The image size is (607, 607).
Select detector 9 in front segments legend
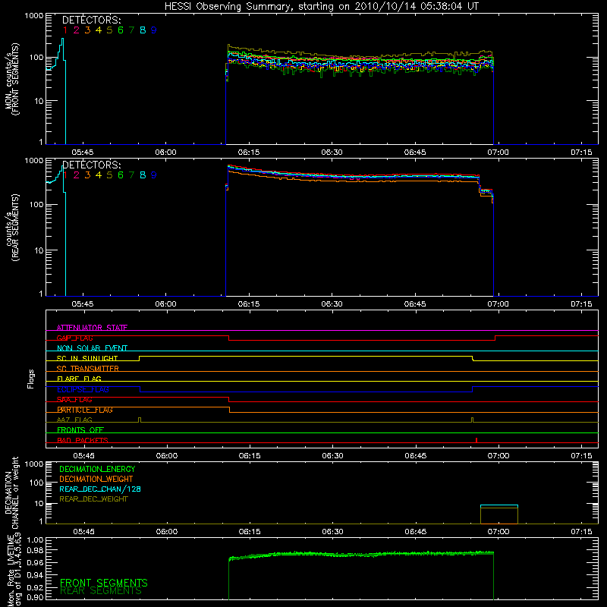click(x=154, y=30)
